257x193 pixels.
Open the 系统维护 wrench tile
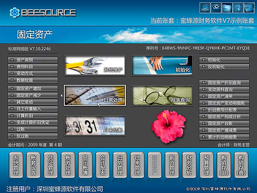click(x=95, y=65)
